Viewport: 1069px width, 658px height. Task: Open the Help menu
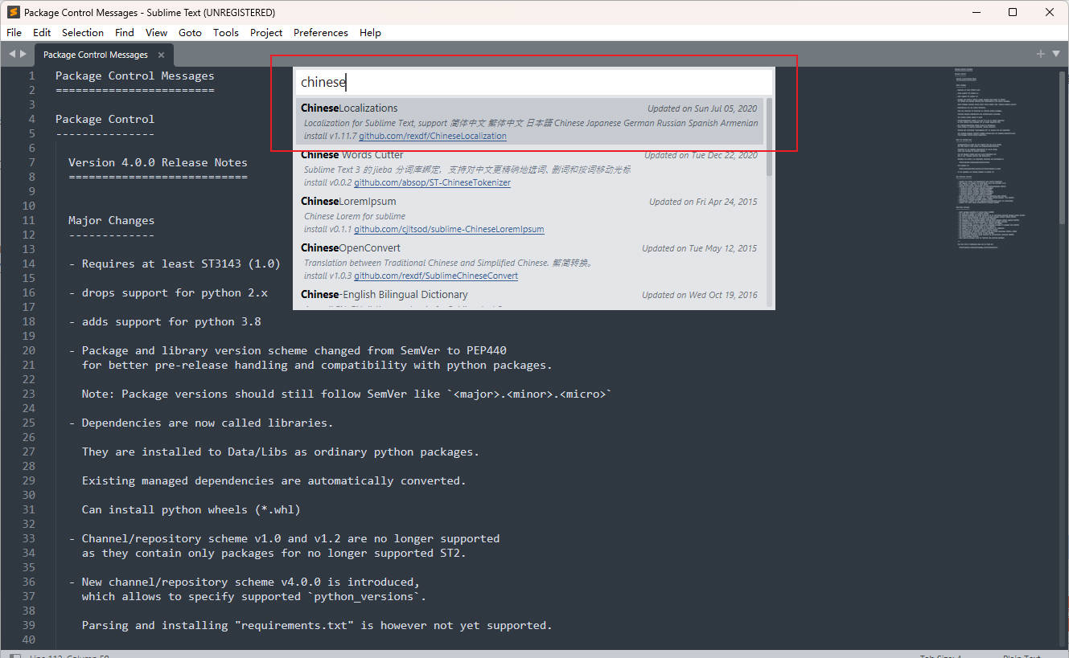(370, 32)
